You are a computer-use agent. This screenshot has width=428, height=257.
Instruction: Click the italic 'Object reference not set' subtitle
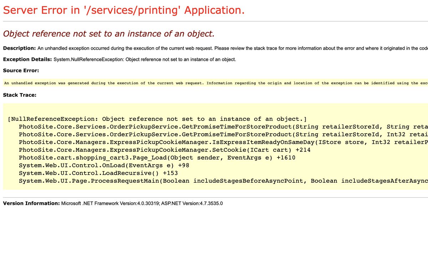pos(108,34)
